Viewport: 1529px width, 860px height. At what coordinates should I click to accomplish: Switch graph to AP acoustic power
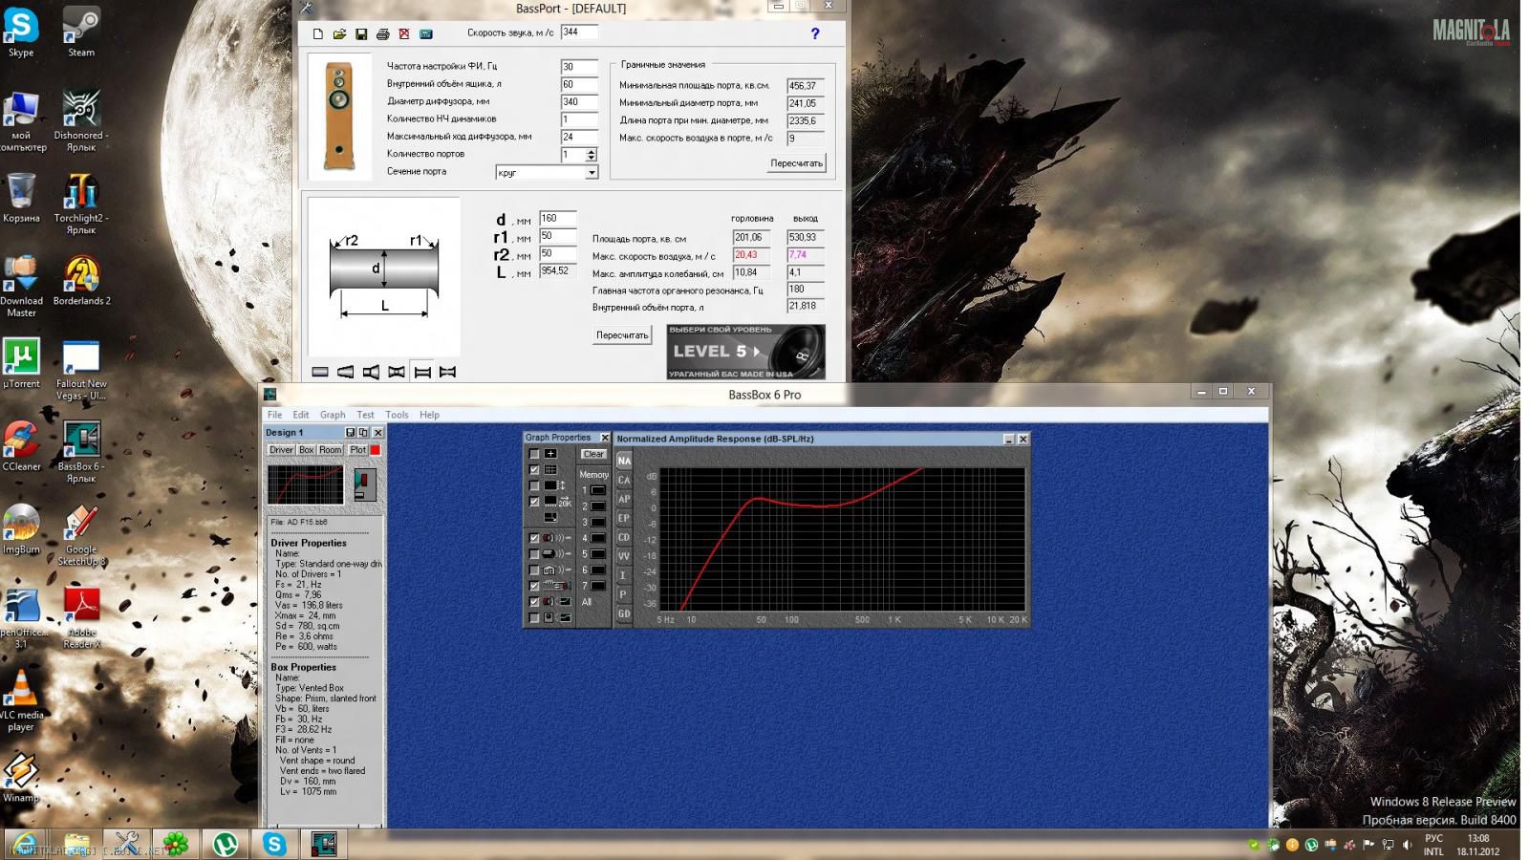coord(624,499)
